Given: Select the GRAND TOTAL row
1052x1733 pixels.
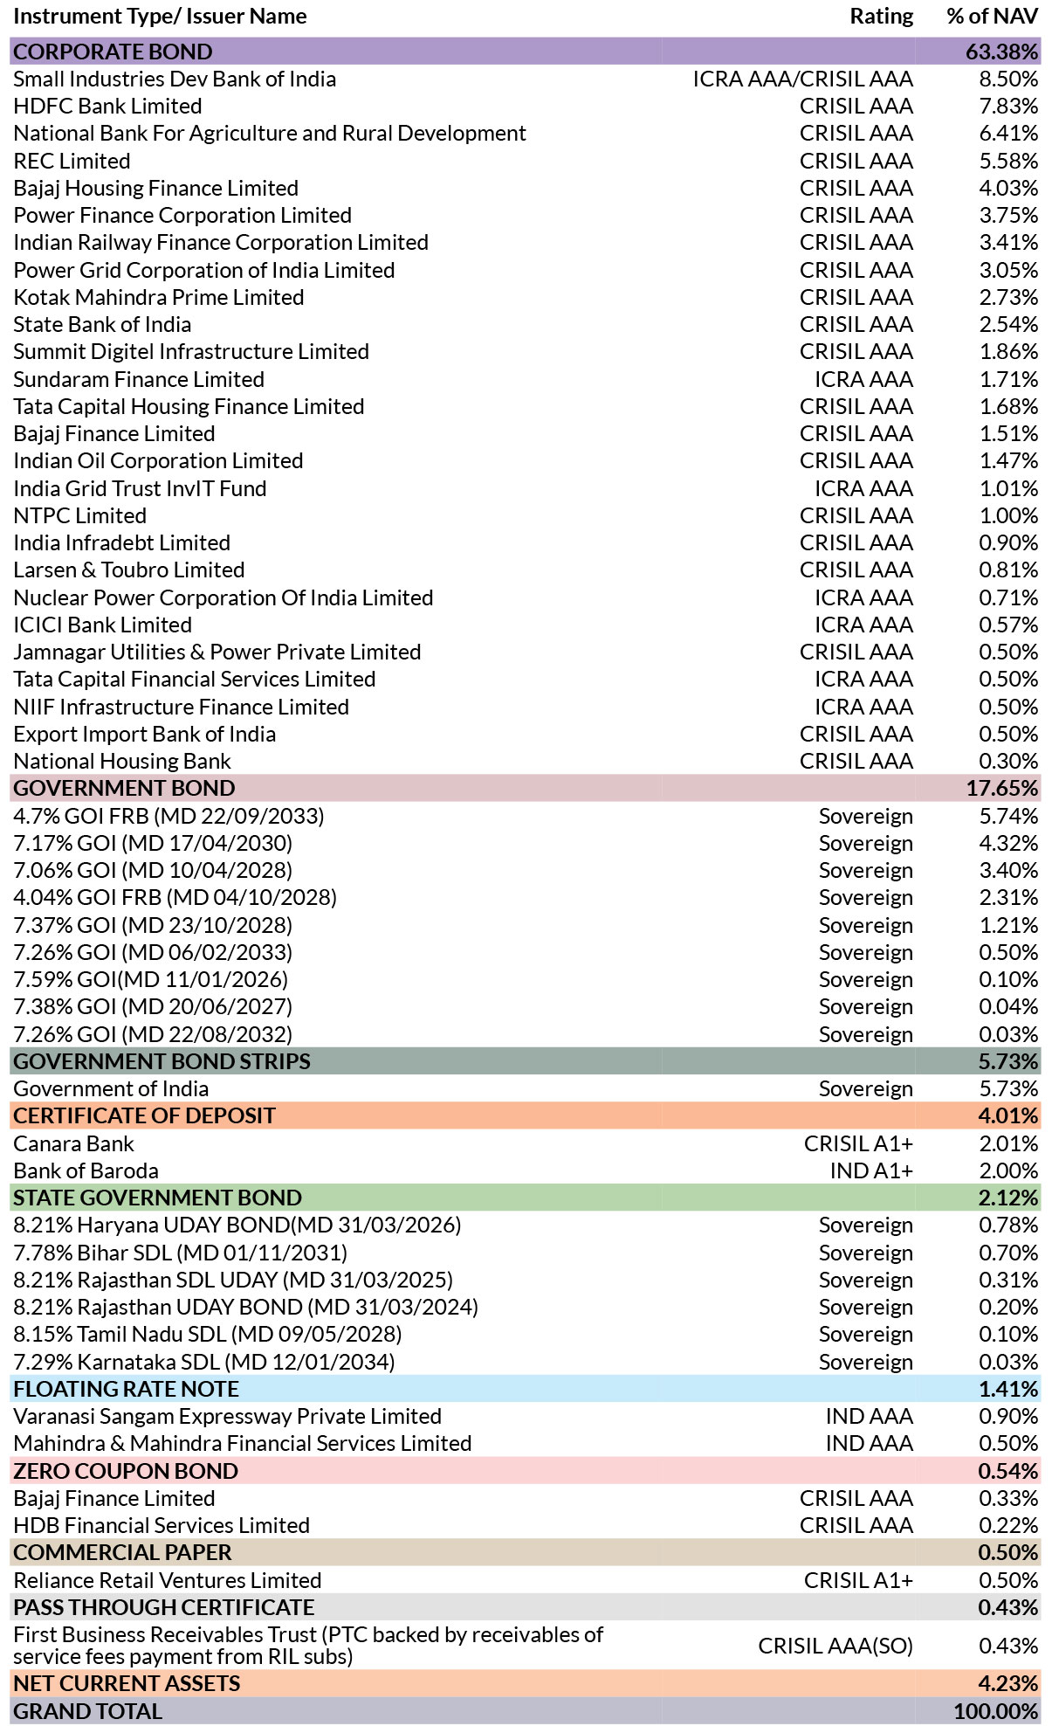Looking at the screenshot, I should [x=526, y=1711].
